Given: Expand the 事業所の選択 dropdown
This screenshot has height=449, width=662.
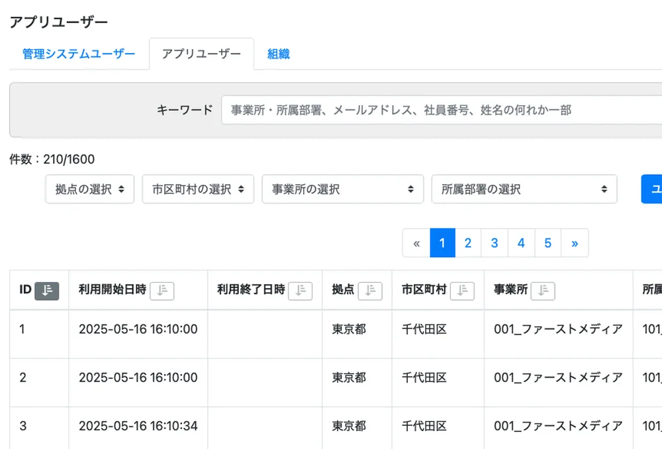Looking at the screenshot, I should [x=343, y=189].
